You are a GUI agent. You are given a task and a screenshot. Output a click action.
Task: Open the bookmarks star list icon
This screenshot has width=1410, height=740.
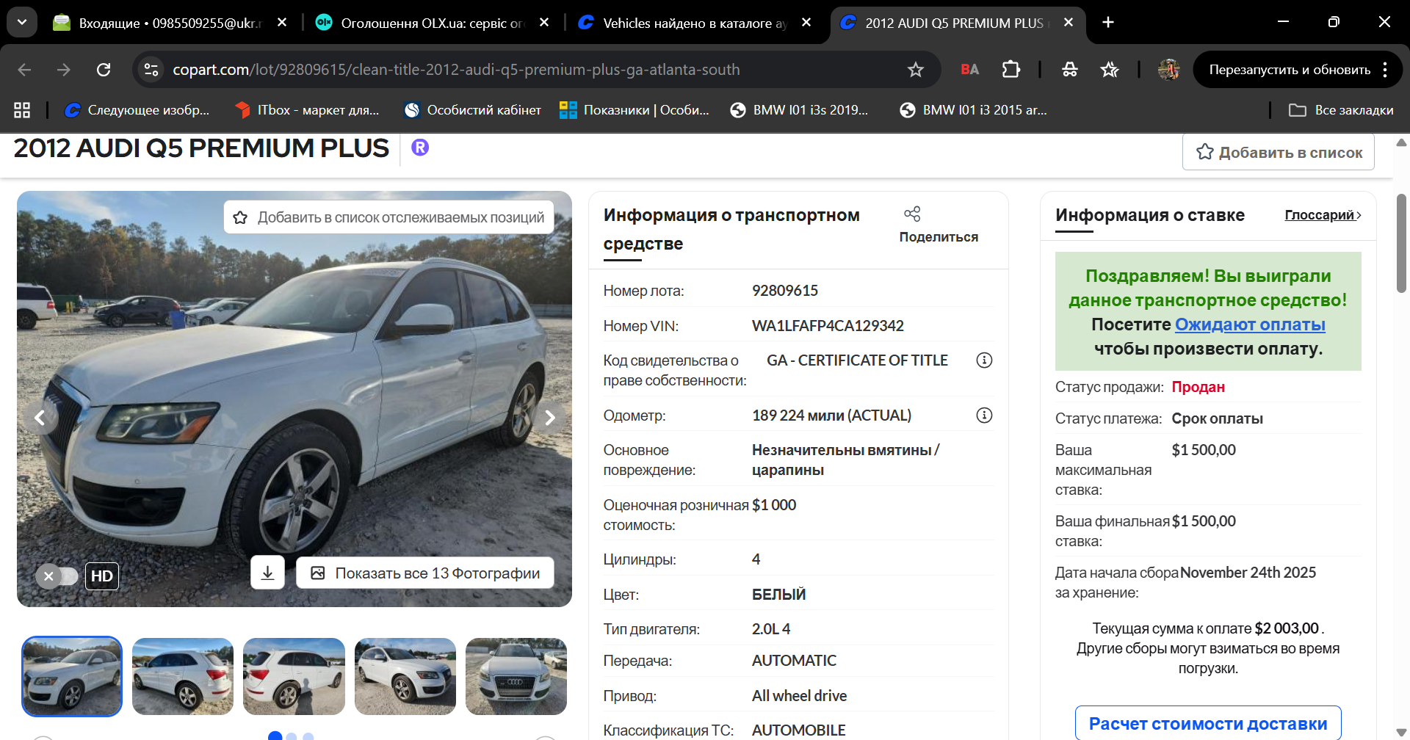click(x=1110, y=70)
